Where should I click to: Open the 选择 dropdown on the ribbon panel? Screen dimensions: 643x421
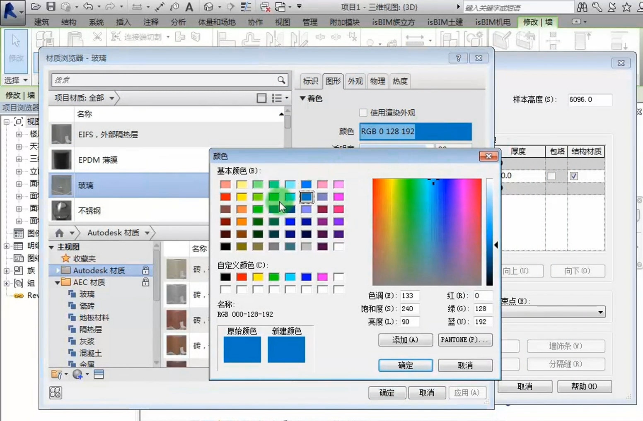point(16,80)
